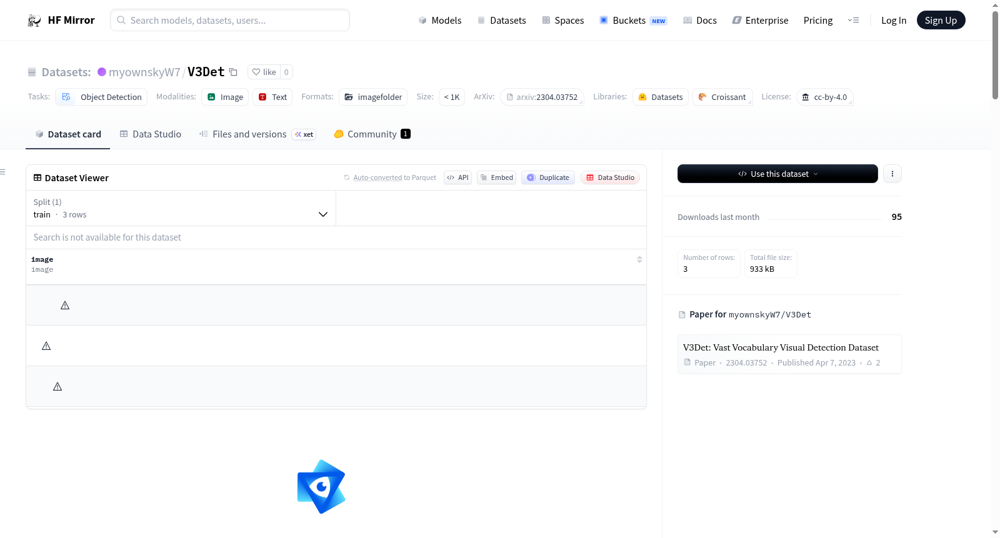
Task: Click the V3Det dataset title
Action: click(x=206, y=72)
